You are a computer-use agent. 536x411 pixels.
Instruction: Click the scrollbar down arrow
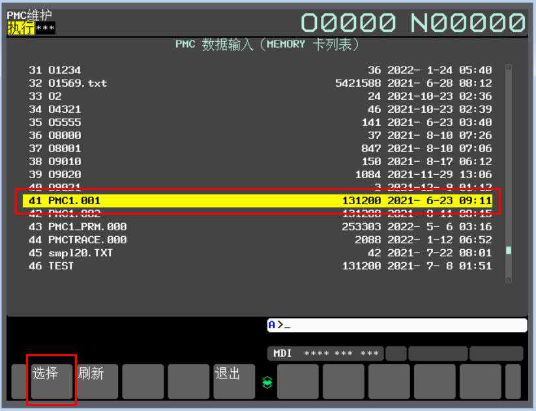509,280
